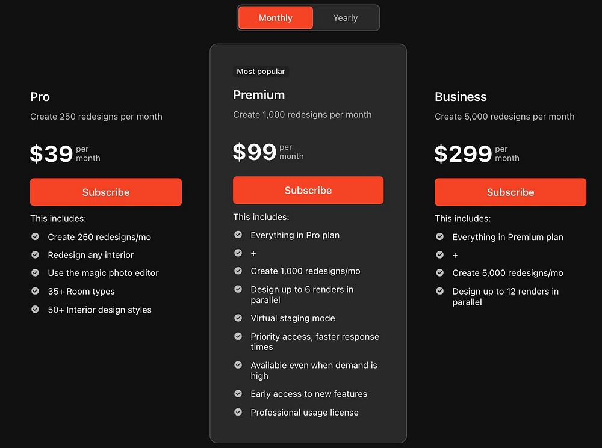
Task: Subscribe to the Premium plan
Action: [308, 191]
